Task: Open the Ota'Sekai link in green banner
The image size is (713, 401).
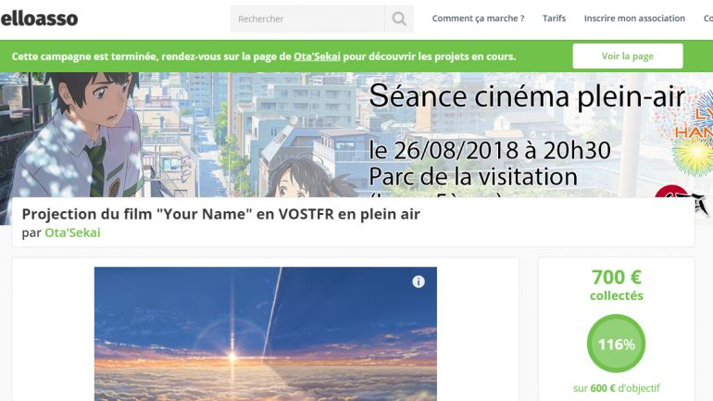Action: point(317,56)
